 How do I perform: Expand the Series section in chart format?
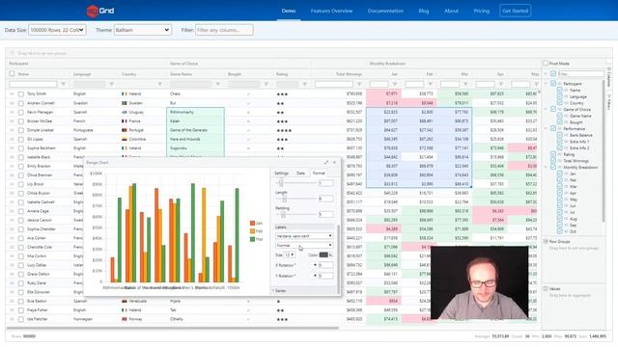(303, 291)
